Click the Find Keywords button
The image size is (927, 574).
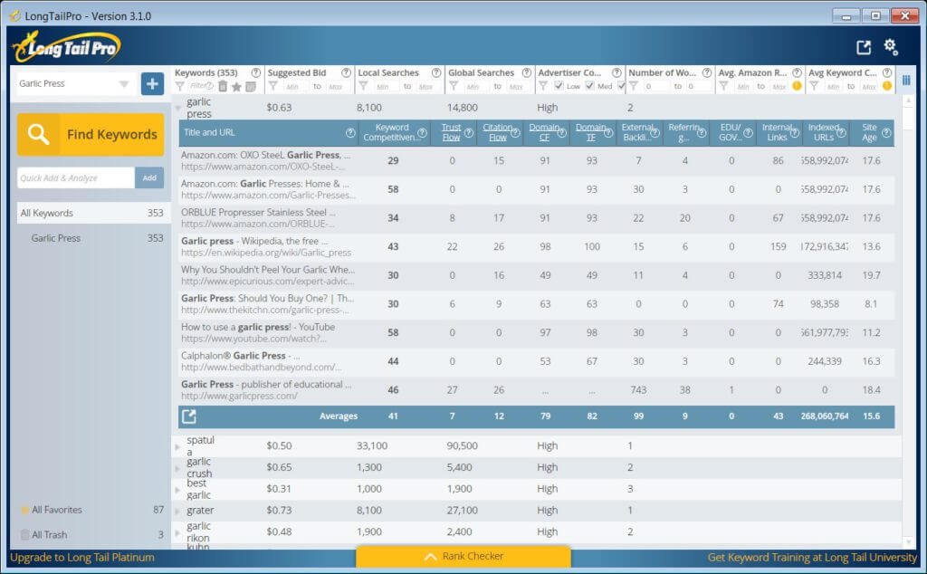pyautogui.click(x=91, y=134)
